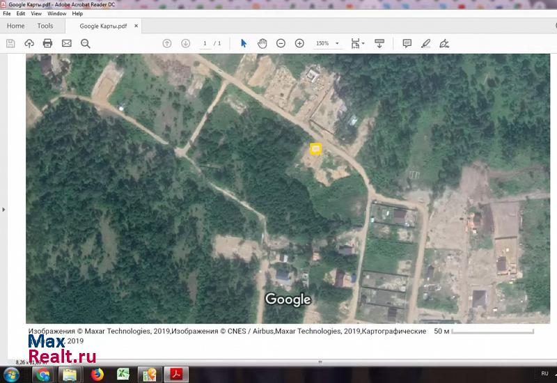The image size is (557, 383).
Task: Zoom out with minus button
Action: [x=281, y=43]
